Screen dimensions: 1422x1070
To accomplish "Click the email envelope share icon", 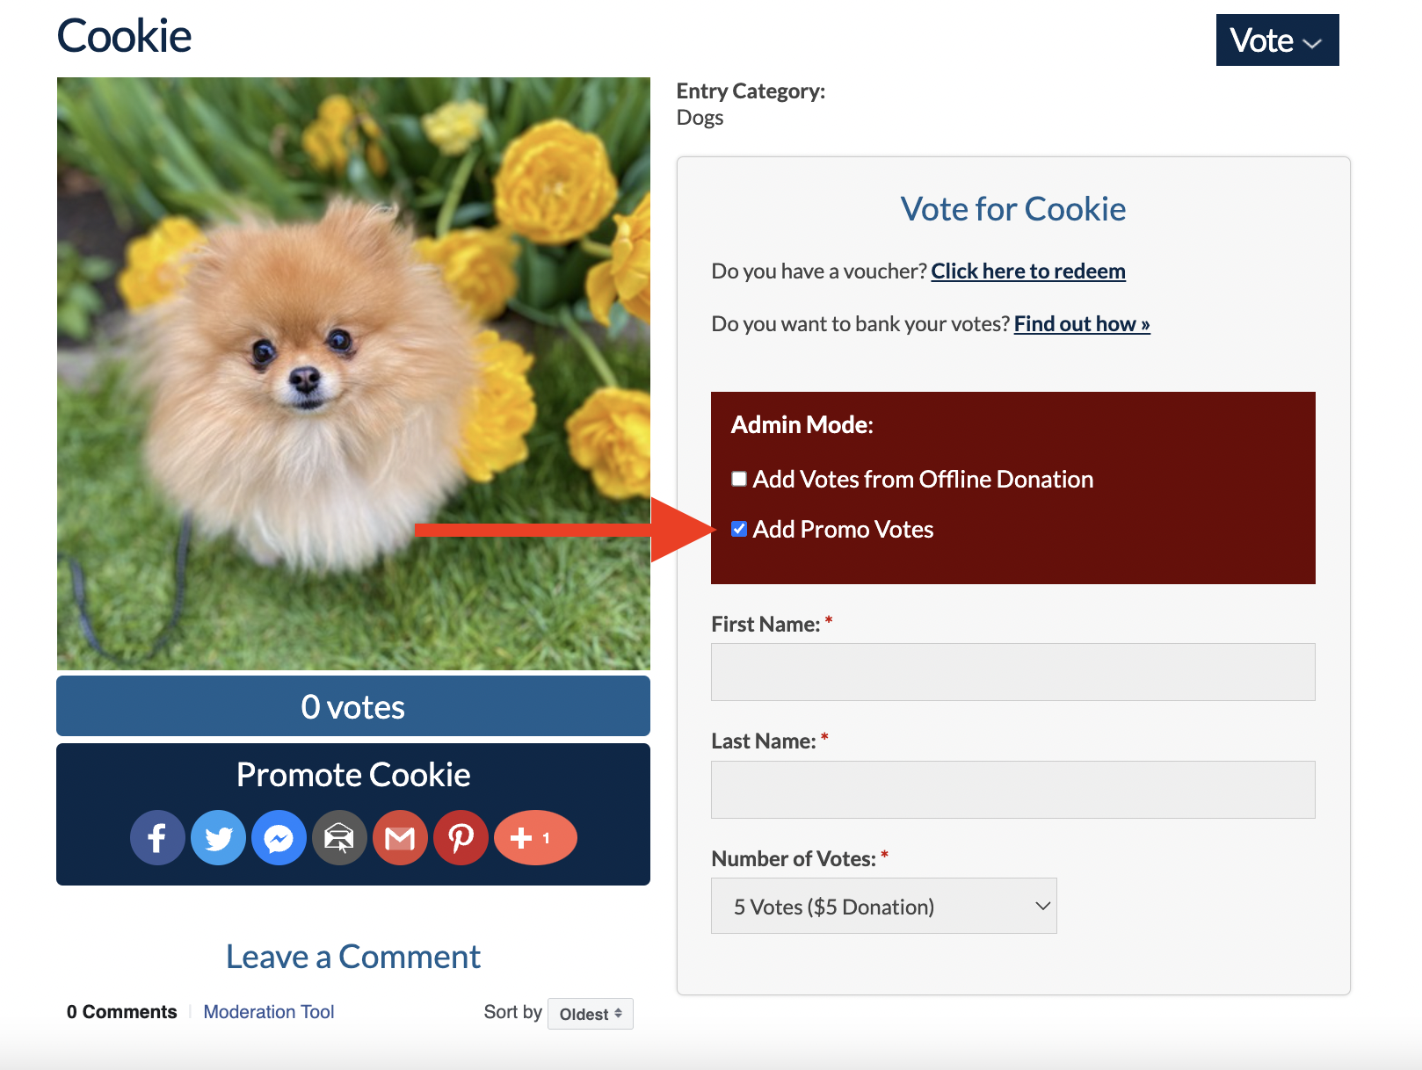I will 339,838.
